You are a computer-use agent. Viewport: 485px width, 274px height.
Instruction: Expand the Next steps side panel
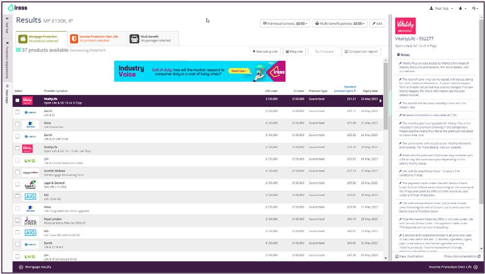point(7,94)
